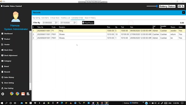Click the Hamza user avatar
The width and height of the screenshot is (186, 105).
click(x=16, y=17)
